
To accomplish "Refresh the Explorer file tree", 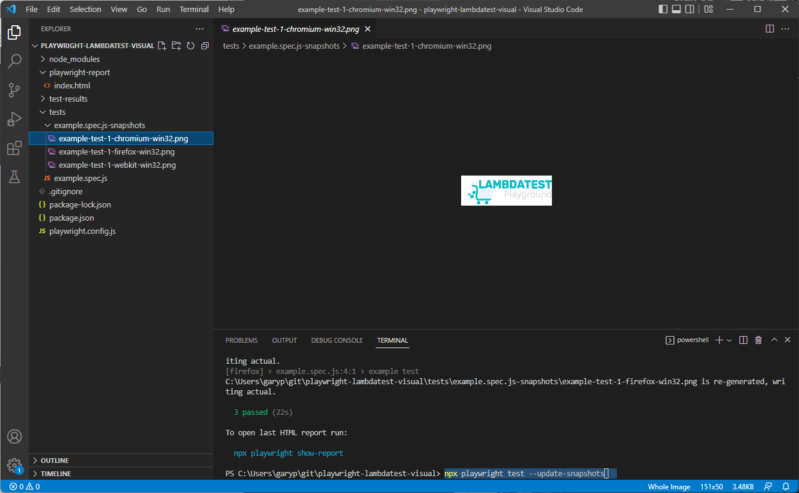I will point(191,45).
